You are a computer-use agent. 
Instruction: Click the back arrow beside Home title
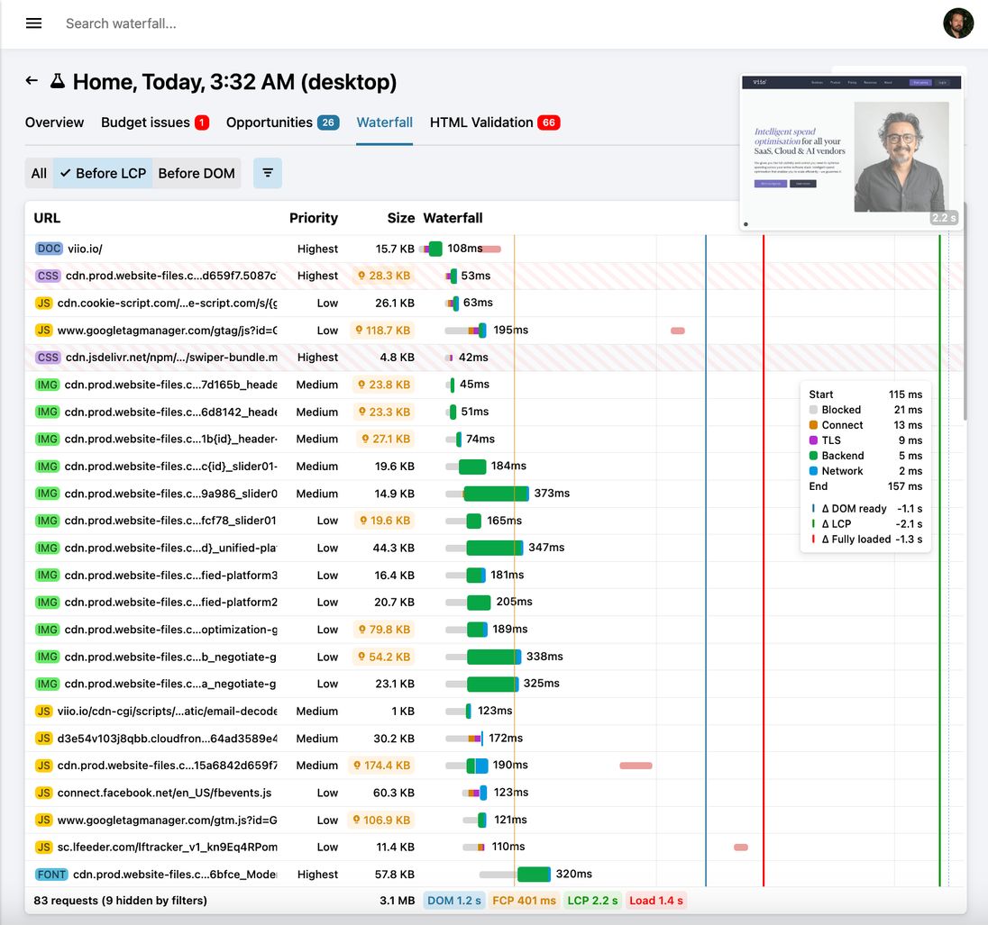pyautogui.click(x=32, y=81)
